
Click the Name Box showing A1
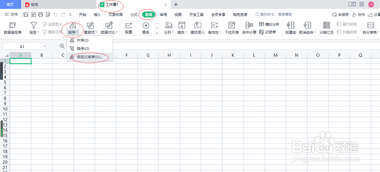tap(22, 46)
